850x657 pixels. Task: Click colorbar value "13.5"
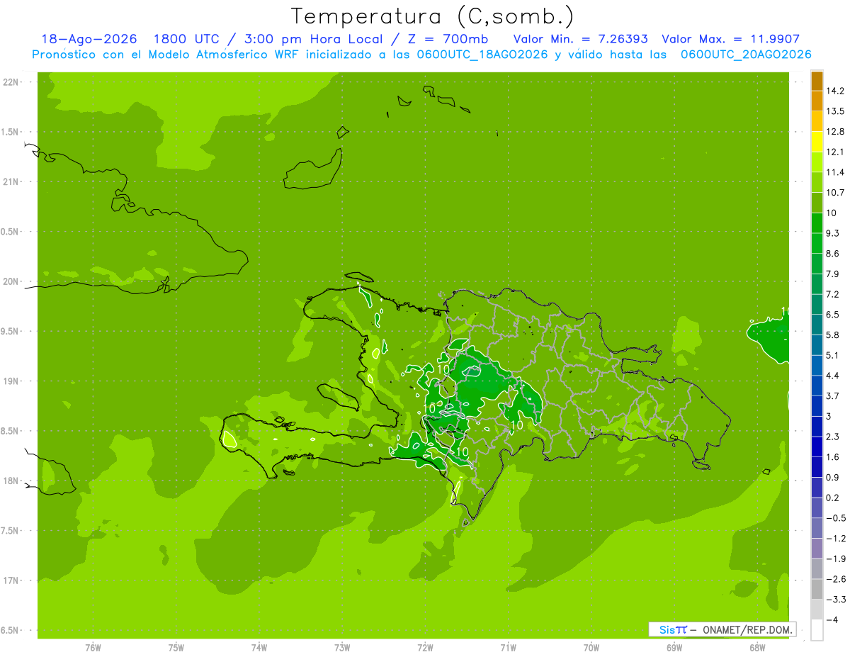835,111
